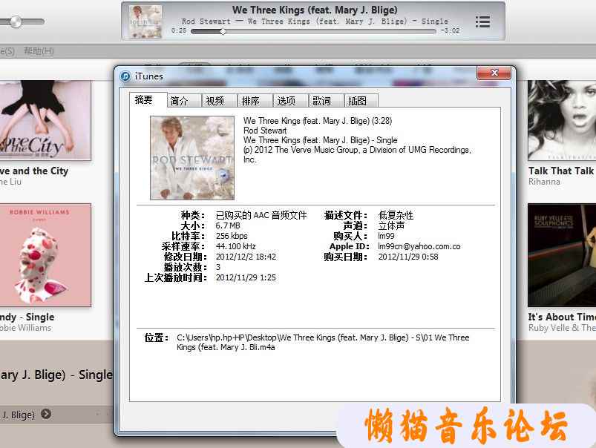Click the Apple ID lm99cn@yahoo.com.co

[419, 246]
